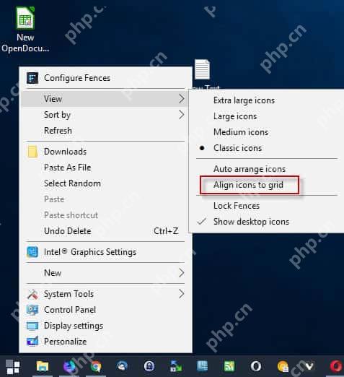Select Classic icons view

click(267, 148)
